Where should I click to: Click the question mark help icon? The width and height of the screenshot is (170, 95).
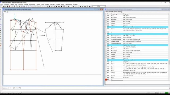pyautogui.click(x=88, y=6)
